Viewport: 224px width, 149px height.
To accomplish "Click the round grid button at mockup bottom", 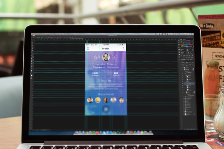I will 106,109.
